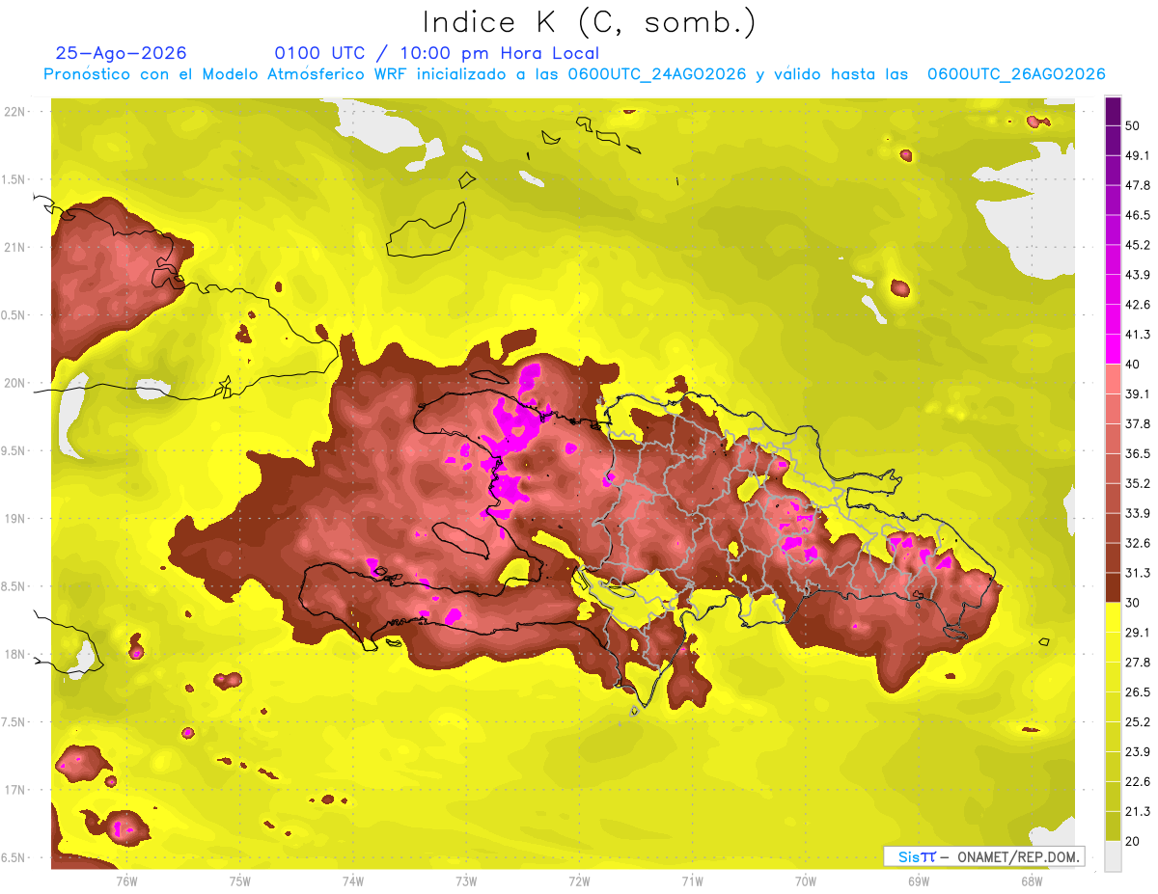The image size is (1158, 894).
Task: Click the WRF model forecast description line
Action: 574,74
